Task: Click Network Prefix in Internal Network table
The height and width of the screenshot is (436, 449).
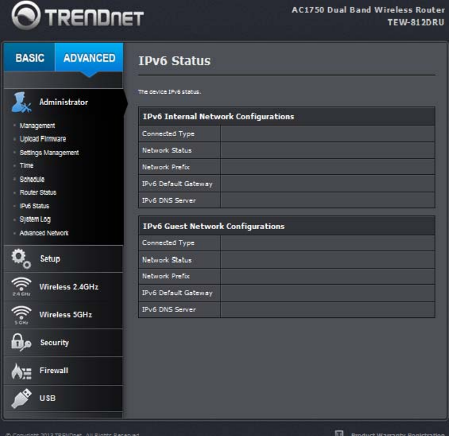Action: [166, 167]
